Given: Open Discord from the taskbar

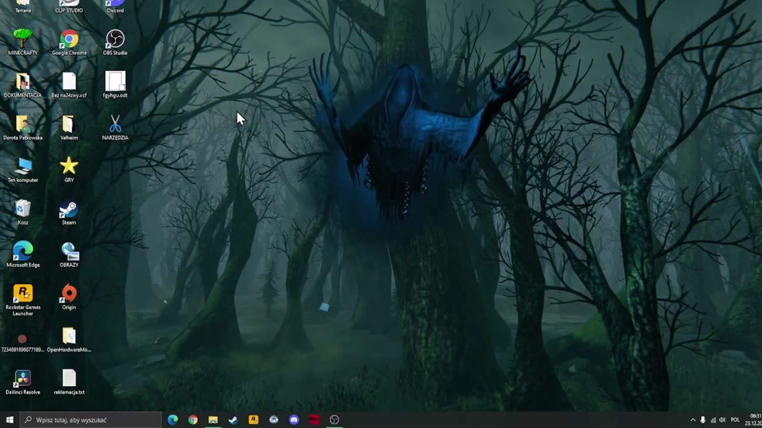Looking at the screenshot, I should tap(294, 420).
